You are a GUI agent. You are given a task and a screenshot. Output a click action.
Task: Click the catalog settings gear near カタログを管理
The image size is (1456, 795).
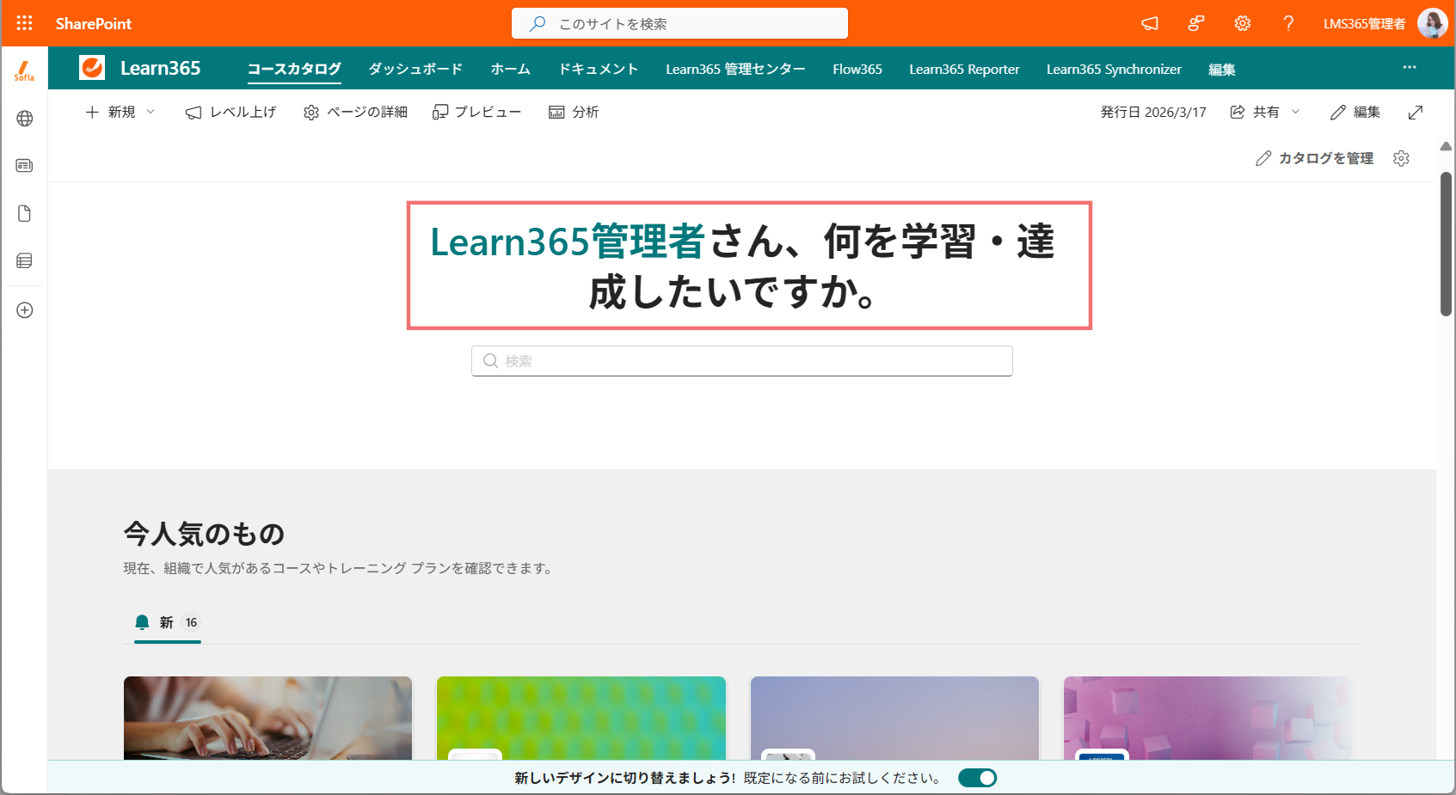[1401, 158]
